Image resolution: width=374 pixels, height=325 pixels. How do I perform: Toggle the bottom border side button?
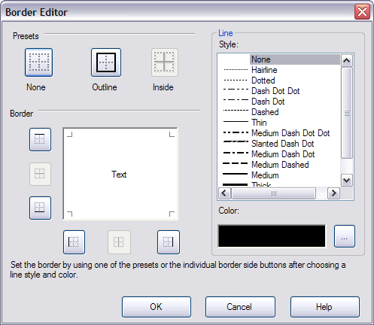click(40, 208)
